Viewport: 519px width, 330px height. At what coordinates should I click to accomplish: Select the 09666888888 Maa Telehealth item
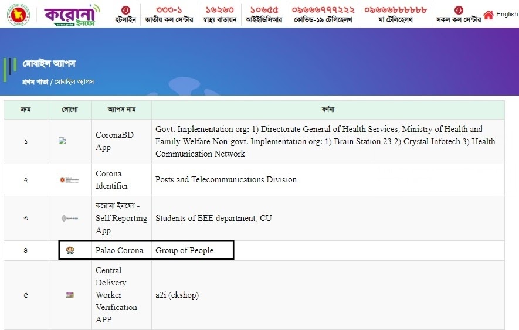[395, 15]
